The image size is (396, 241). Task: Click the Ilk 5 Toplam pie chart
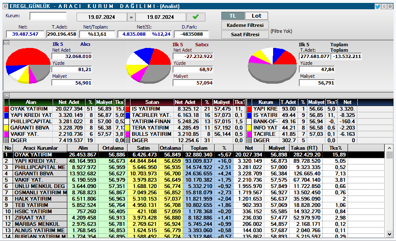(x=272, y=66)
